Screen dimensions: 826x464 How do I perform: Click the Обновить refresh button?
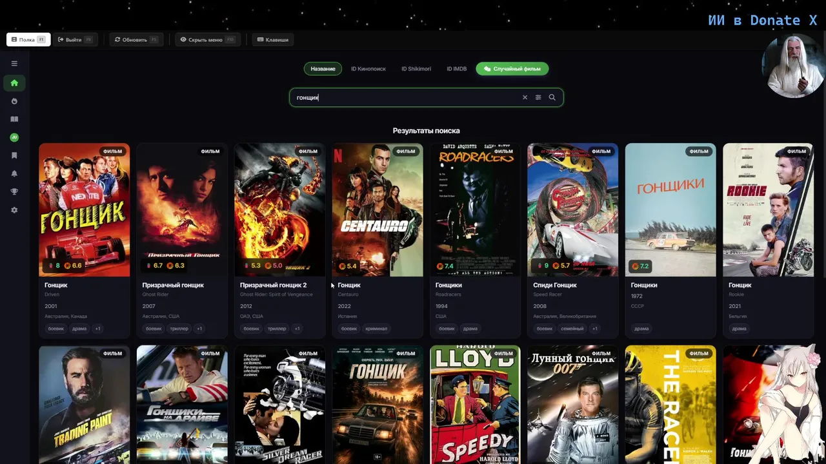pos(136,39)
